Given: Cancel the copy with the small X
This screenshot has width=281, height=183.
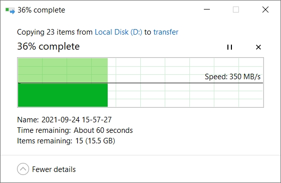Looking at the screenshot, I should pos(258,47).
